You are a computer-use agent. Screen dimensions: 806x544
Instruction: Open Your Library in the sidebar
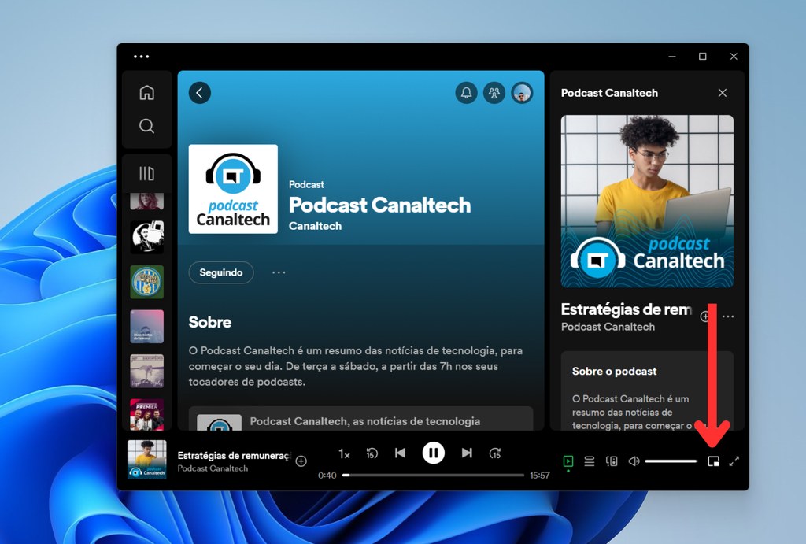(x=146, y=172)
